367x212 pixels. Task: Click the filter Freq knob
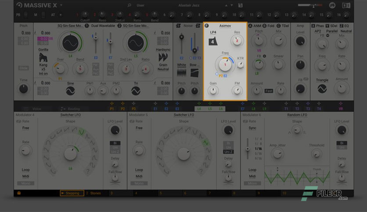click(225, 64)
